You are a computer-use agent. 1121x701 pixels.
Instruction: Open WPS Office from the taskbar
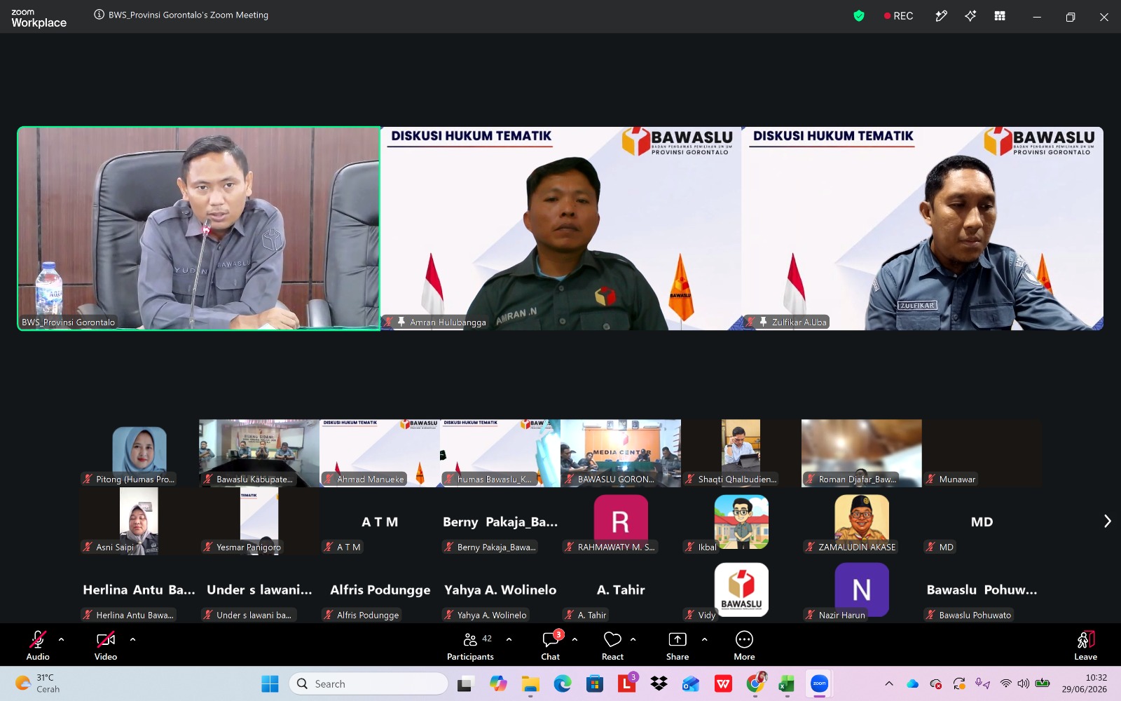(723, 683)
